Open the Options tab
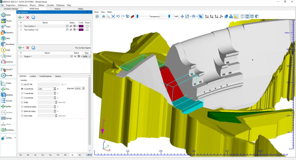 click(58, 76)
